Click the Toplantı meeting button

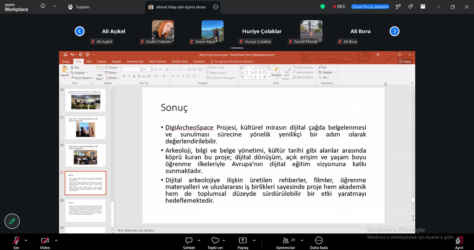79,7
